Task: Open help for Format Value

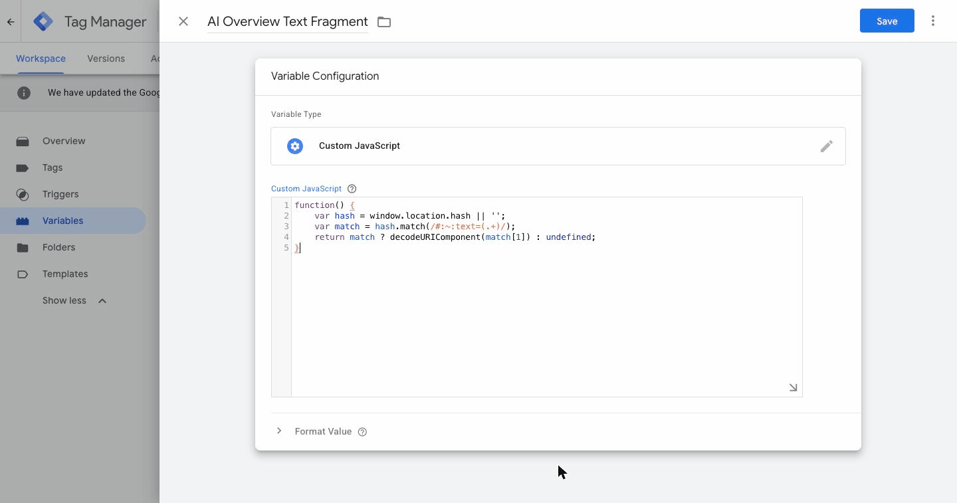Action: [362, 432]
